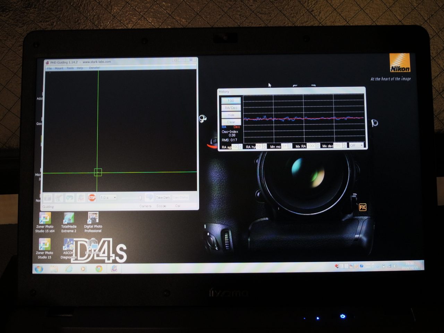Image resolution: width=444 pixels, height=333 pixels.
Task: Open the File menu in PHD Guiding
Action: click(49, 68)
